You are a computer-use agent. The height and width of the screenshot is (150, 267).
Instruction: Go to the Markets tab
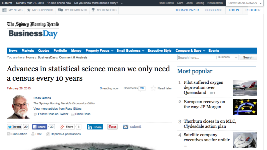coord(28,51)
